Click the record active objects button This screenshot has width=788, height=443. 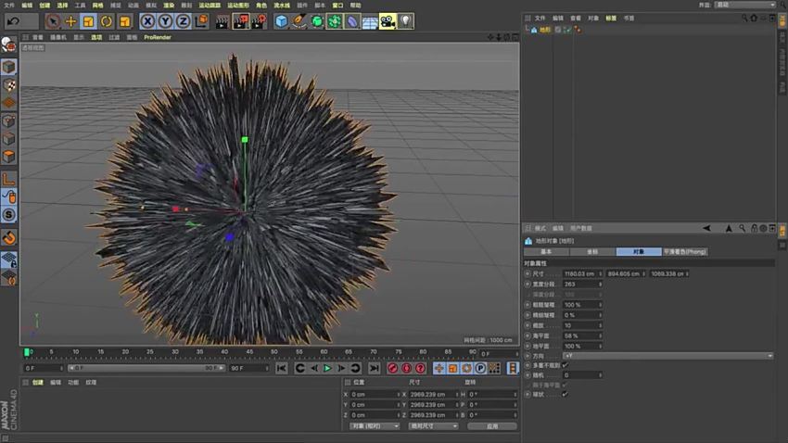coord(392,368)
